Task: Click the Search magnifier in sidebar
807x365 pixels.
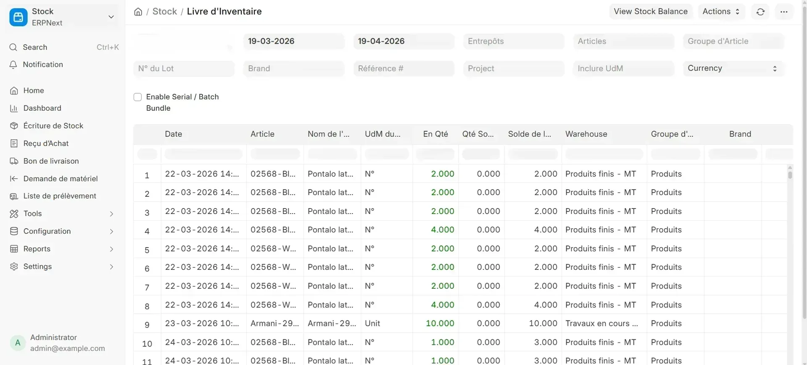Action: pos(13,47)
